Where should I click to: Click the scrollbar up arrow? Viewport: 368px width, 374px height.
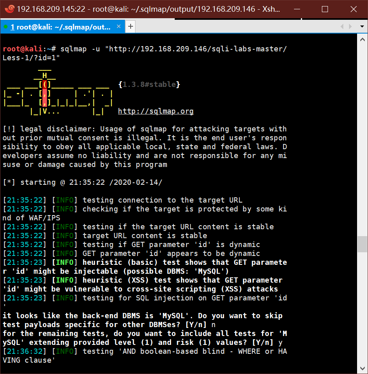point(362,40)
